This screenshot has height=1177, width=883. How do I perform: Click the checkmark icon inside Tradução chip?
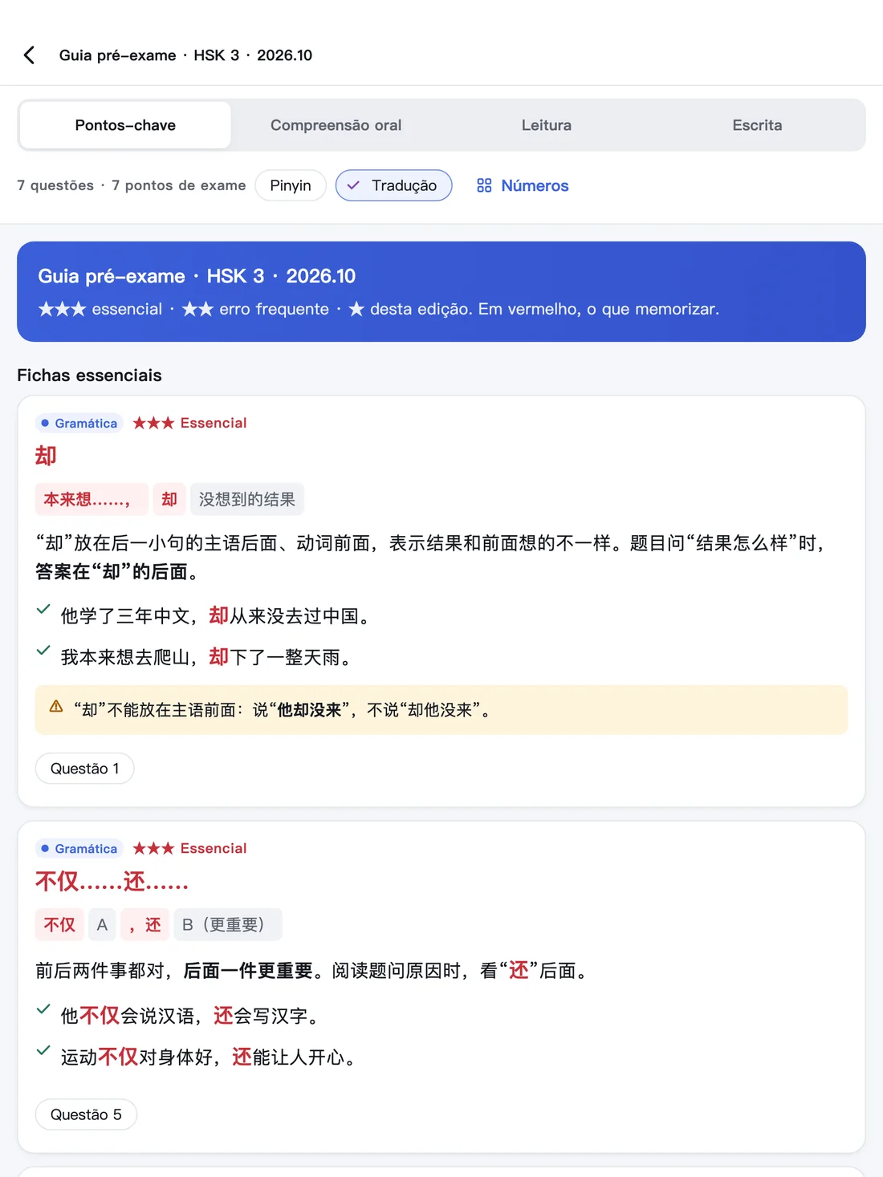[353, 185]
